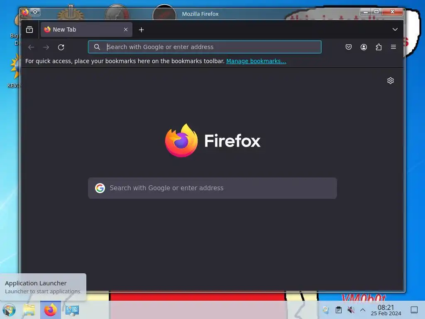Open system settings taskbar icon

[x=72, y=310]
